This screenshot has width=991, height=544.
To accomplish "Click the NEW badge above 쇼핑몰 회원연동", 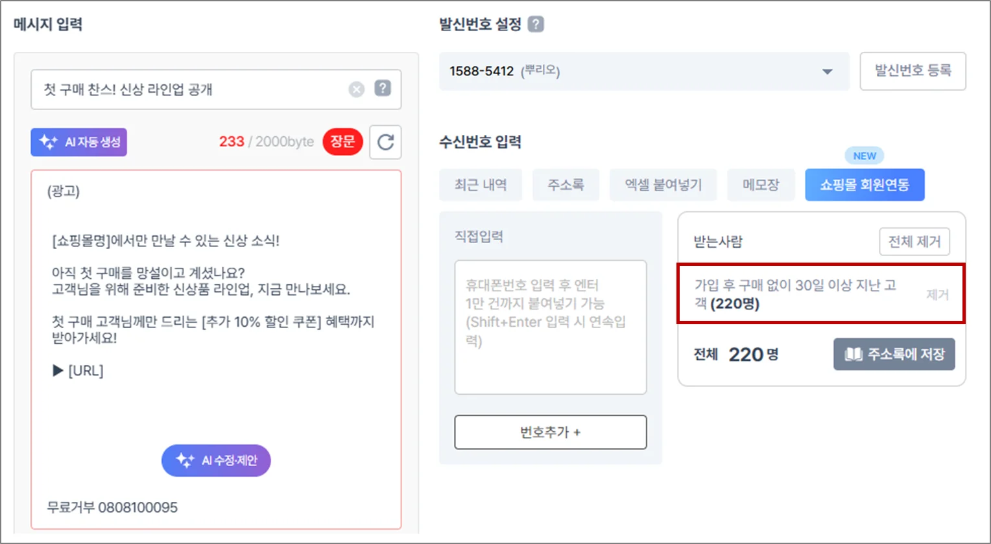I will pos(865,156).
